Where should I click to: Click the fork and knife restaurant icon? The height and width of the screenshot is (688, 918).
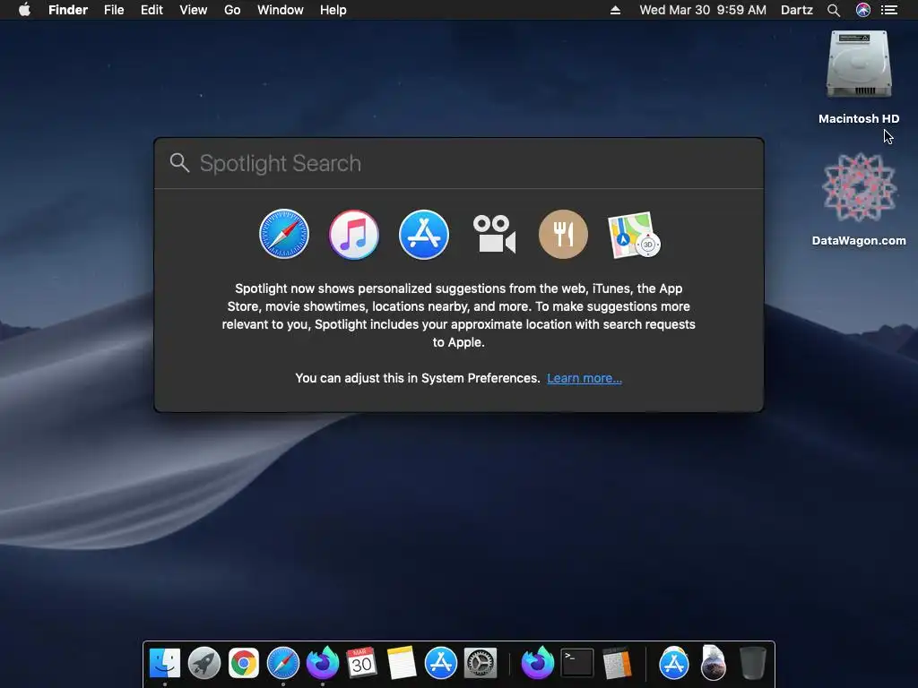pos(563,234)
